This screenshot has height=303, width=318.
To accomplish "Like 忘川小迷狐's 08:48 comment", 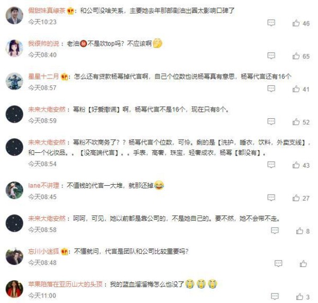I will [x=303, y=264].
